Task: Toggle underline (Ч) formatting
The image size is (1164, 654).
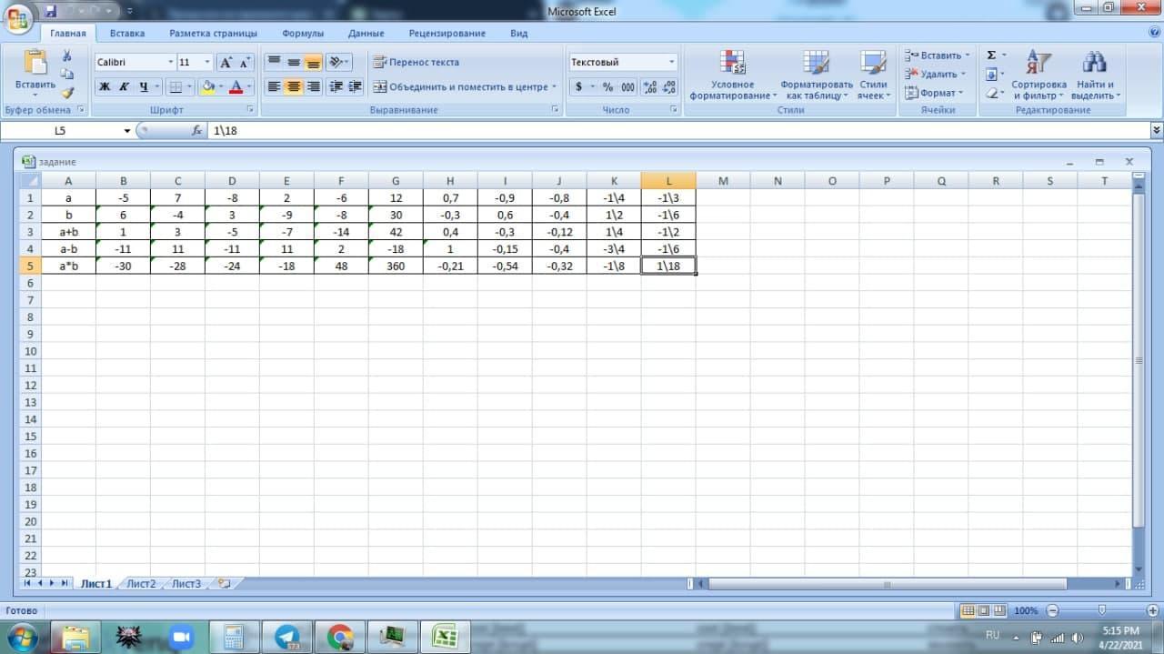Action: click(143, 87)
